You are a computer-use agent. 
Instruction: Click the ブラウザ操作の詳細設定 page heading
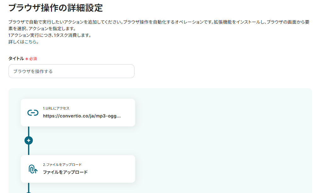coord(56,8)
